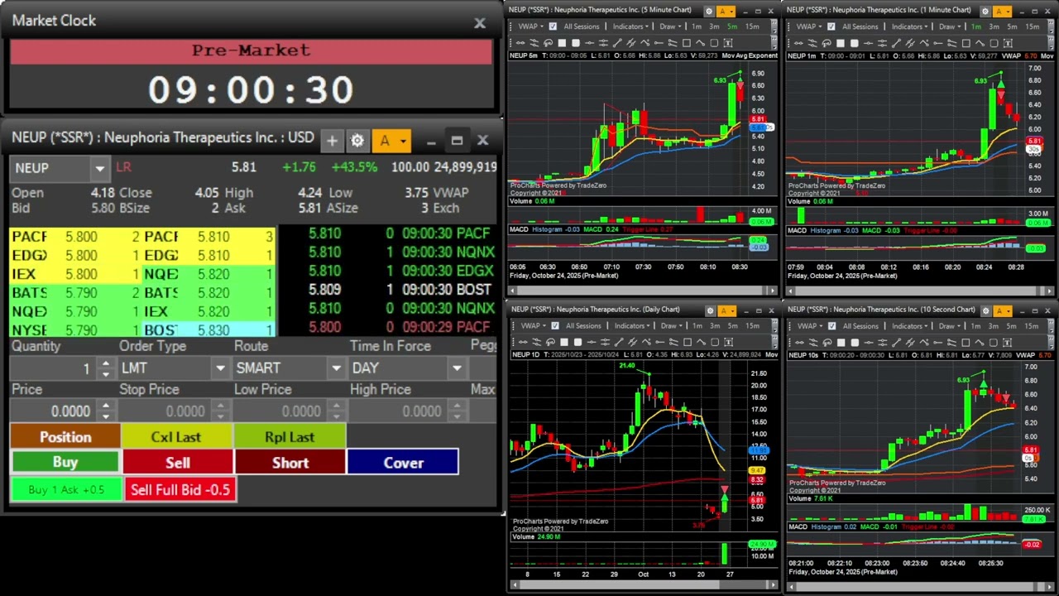Click the blue Cover button

pyautogui.click(x=403, y=463)
